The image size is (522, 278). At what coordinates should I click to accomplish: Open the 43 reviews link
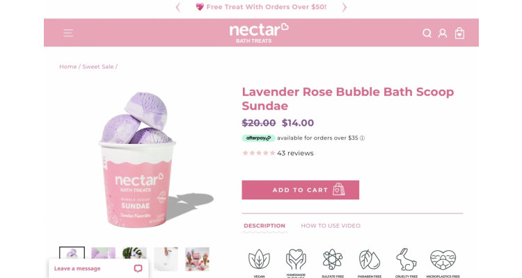pos(295,153)
